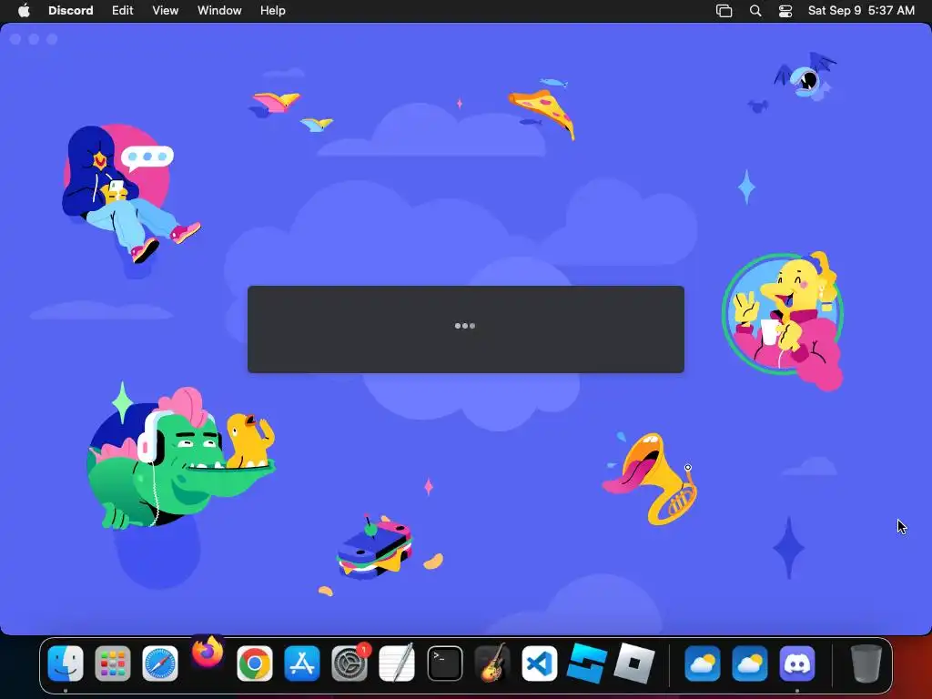This screenshot has height=699, width=932.
Task: Close the Discord window
Action: (16, 39)
